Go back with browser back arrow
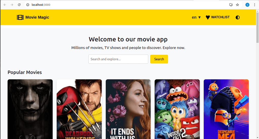The height and width of the screenshot is (139, 259). click(x=5, y=5)
